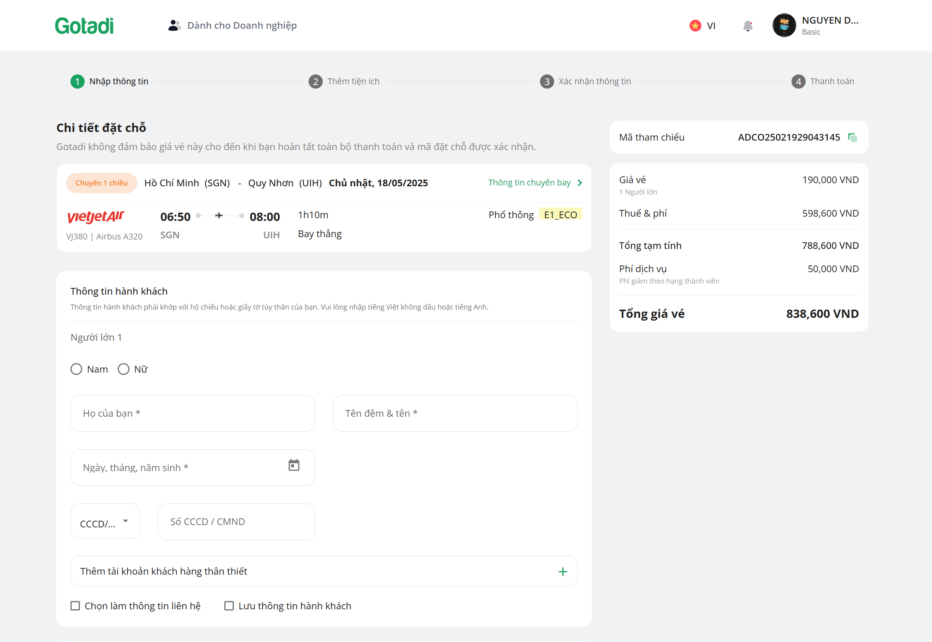
Task: Click the user profile avatar
Action: 784,25
